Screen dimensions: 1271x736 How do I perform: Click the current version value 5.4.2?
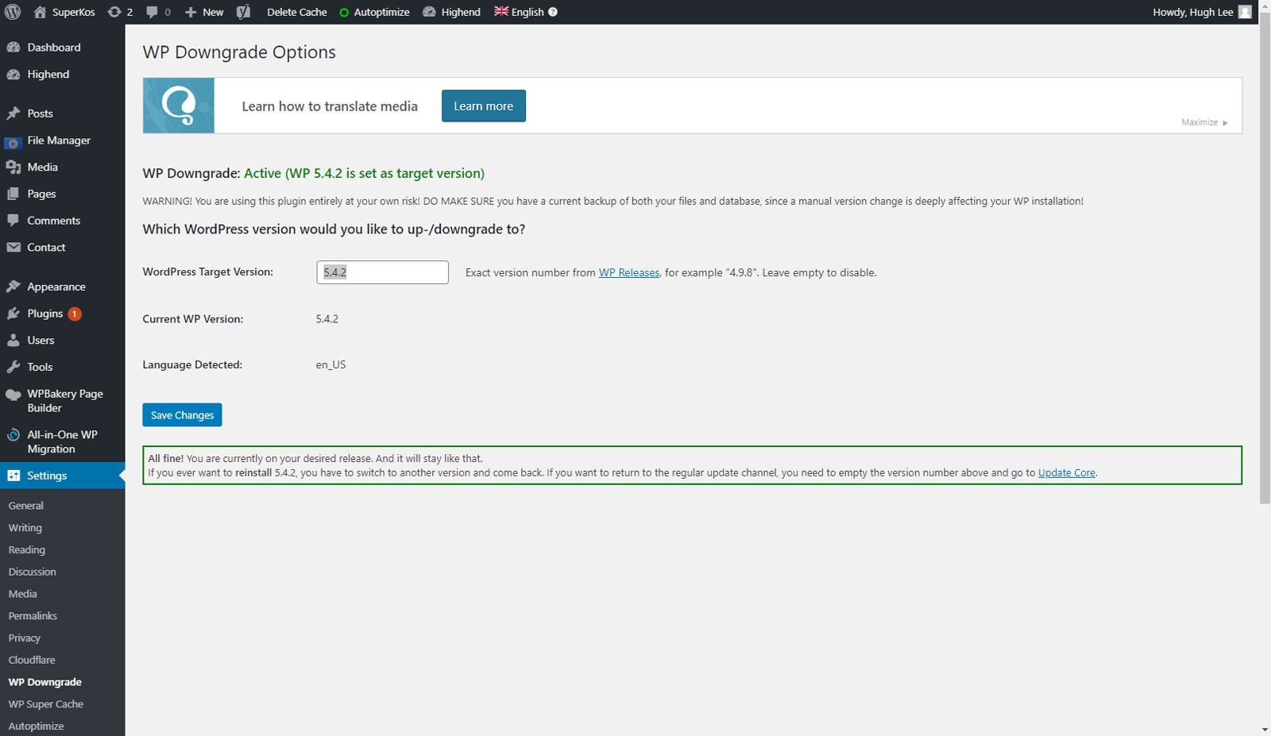pyautogui.click(x=327, y=319)
